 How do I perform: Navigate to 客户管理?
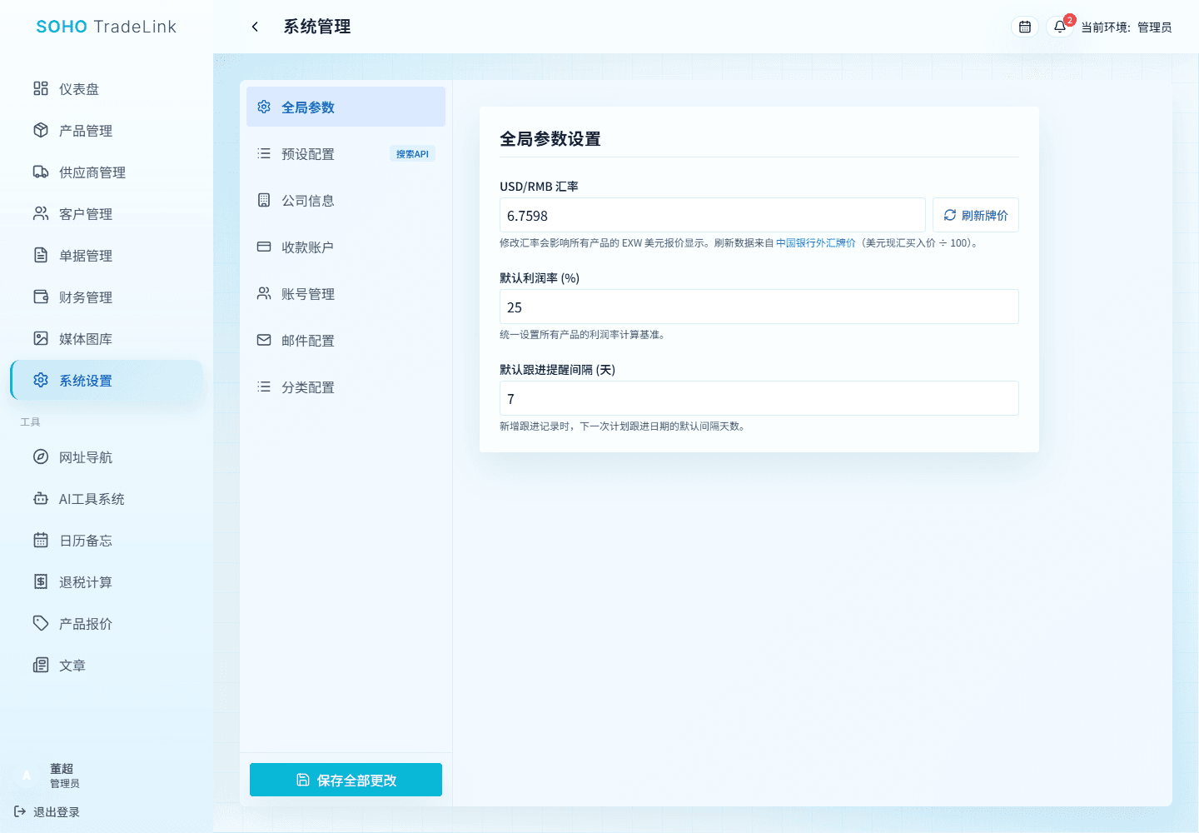pyautogui.click(x=107, y=214)
